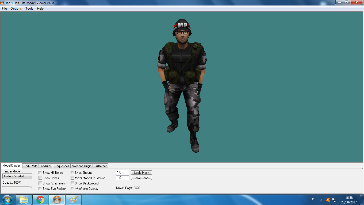364x205 pixels.
Task: Show hidden system tray icons
Action: [x=321, y=200]
